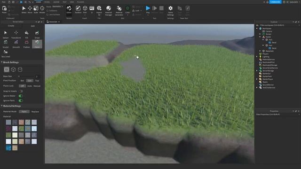Pick the Flatten tool

(x=26, y=44)
